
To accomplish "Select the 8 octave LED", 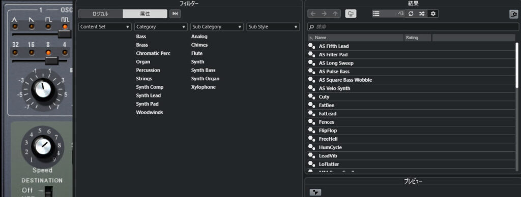I will point(48,52).
